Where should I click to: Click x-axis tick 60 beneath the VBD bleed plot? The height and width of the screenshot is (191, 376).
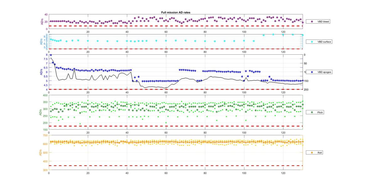166,32
